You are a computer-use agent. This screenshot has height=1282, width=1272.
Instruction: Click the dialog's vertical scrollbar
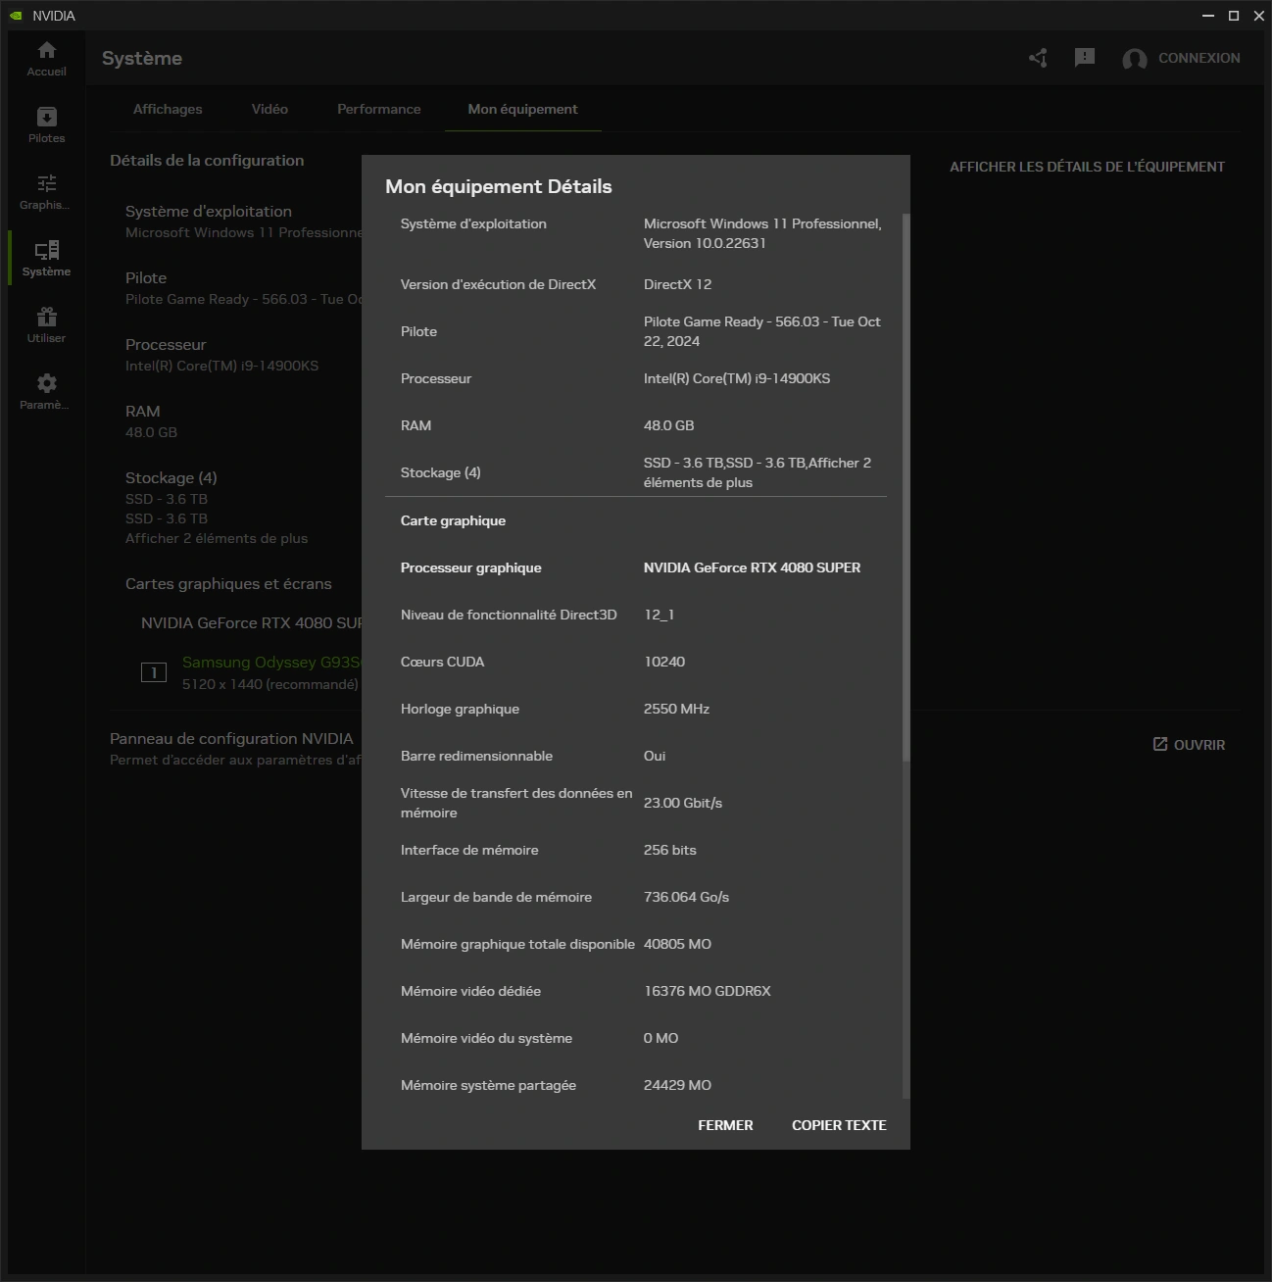905,486
